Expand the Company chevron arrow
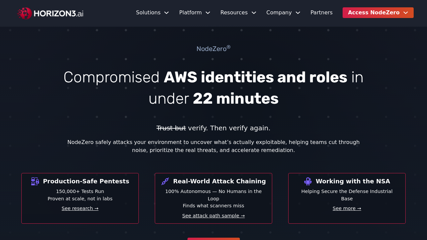Screen dimensions: 427x240 click(298, 13)
